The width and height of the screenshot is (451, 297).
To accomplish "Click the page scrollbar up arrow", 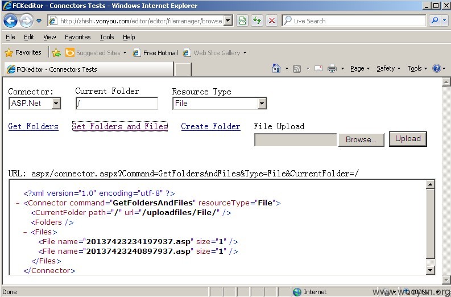I will point(446,82).
